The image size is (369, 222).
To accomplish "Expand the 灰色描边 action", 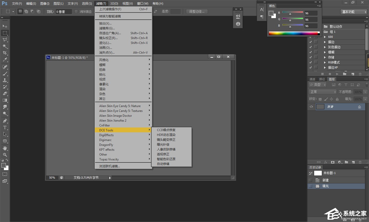I will tap(325, 47).
